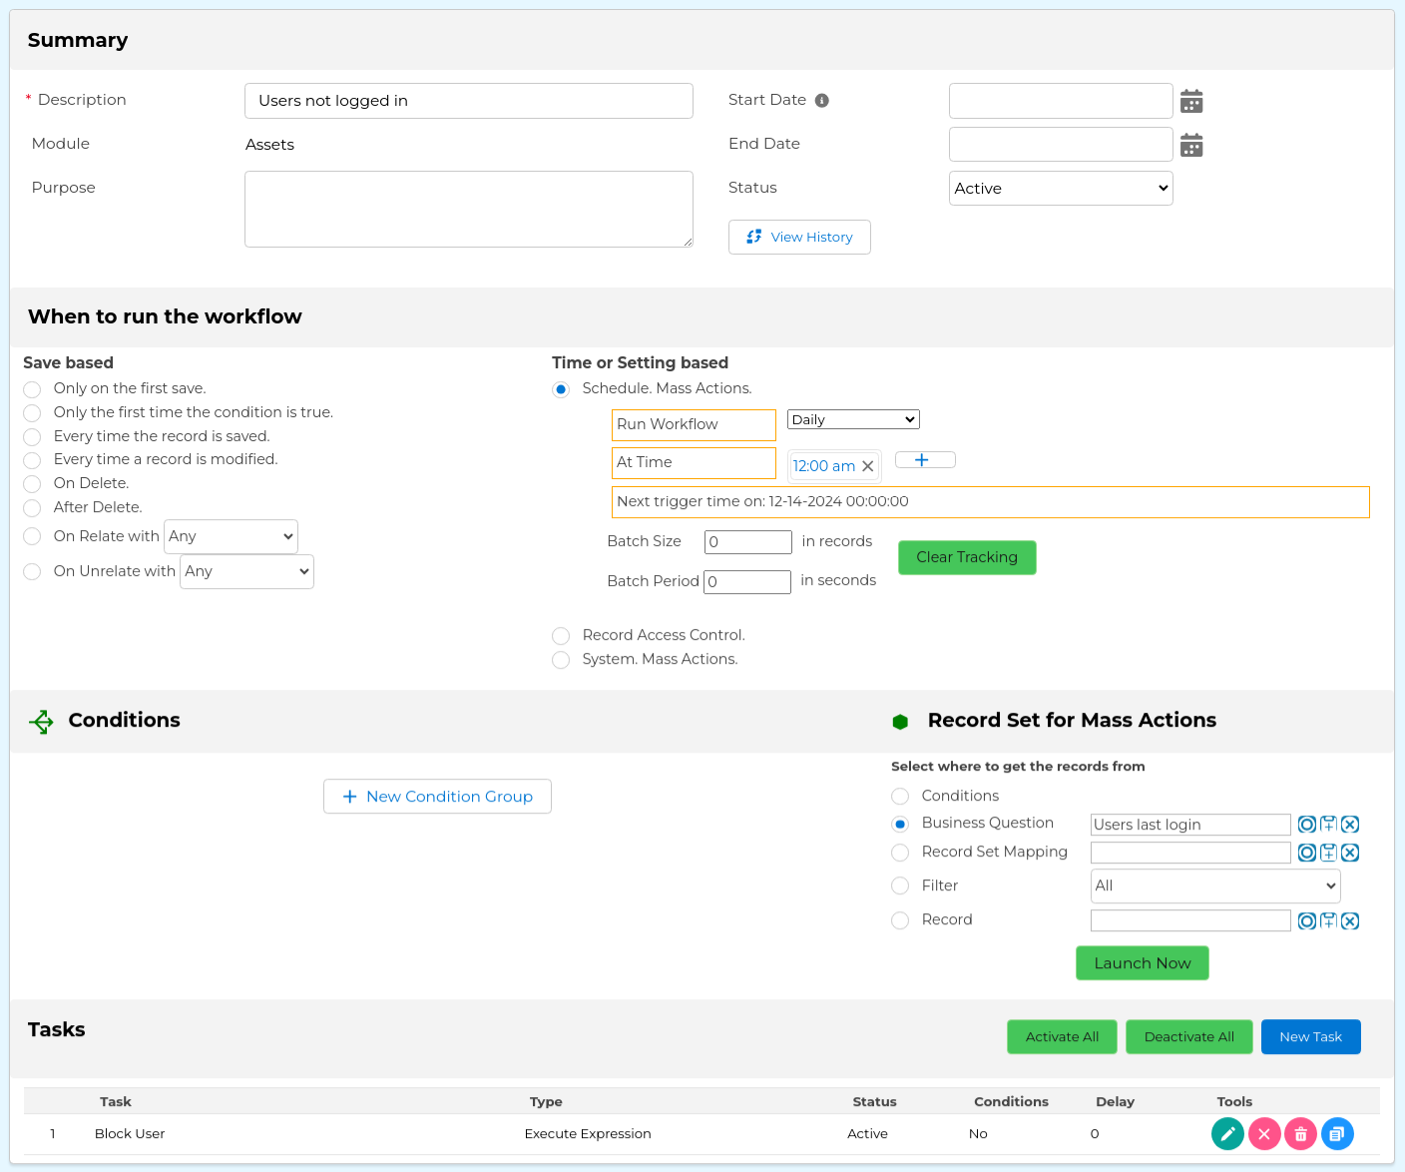1405x1172 pixels.
Task: Delete the Block User task
Action: pos(1300,1134)
